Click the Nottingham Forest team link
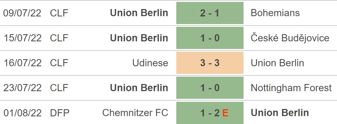Viewport: 337px width, 124px height. (291, 88)
